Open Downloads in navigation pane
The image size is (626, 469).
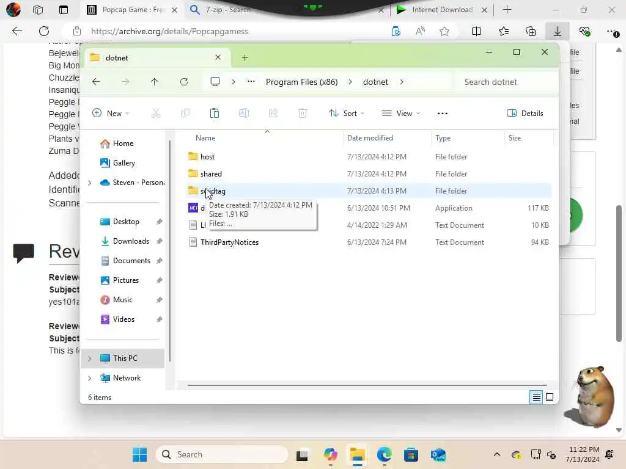click(x=131, y=241)
